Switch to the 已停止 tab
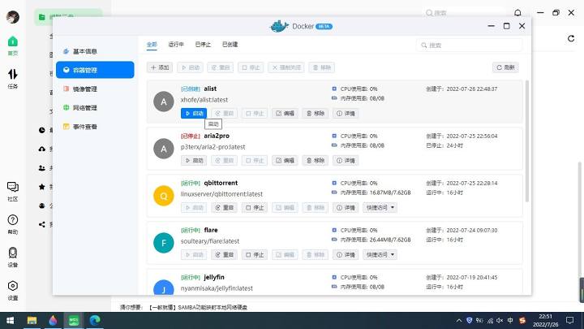Viewport: 584px width, 329px height. coord(203,45)
